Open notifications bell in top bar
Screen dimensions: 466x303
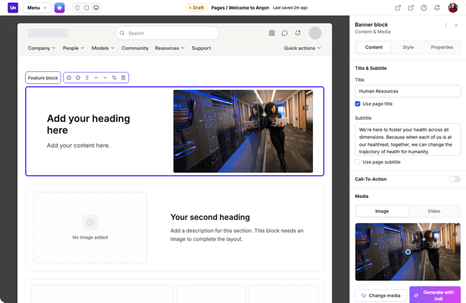click(437, 8)
